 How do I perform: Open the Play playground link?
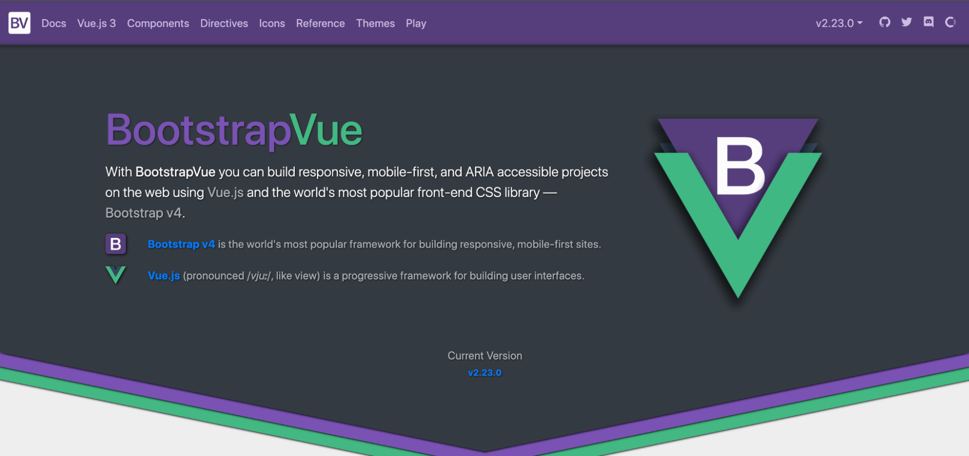(416, 23)
